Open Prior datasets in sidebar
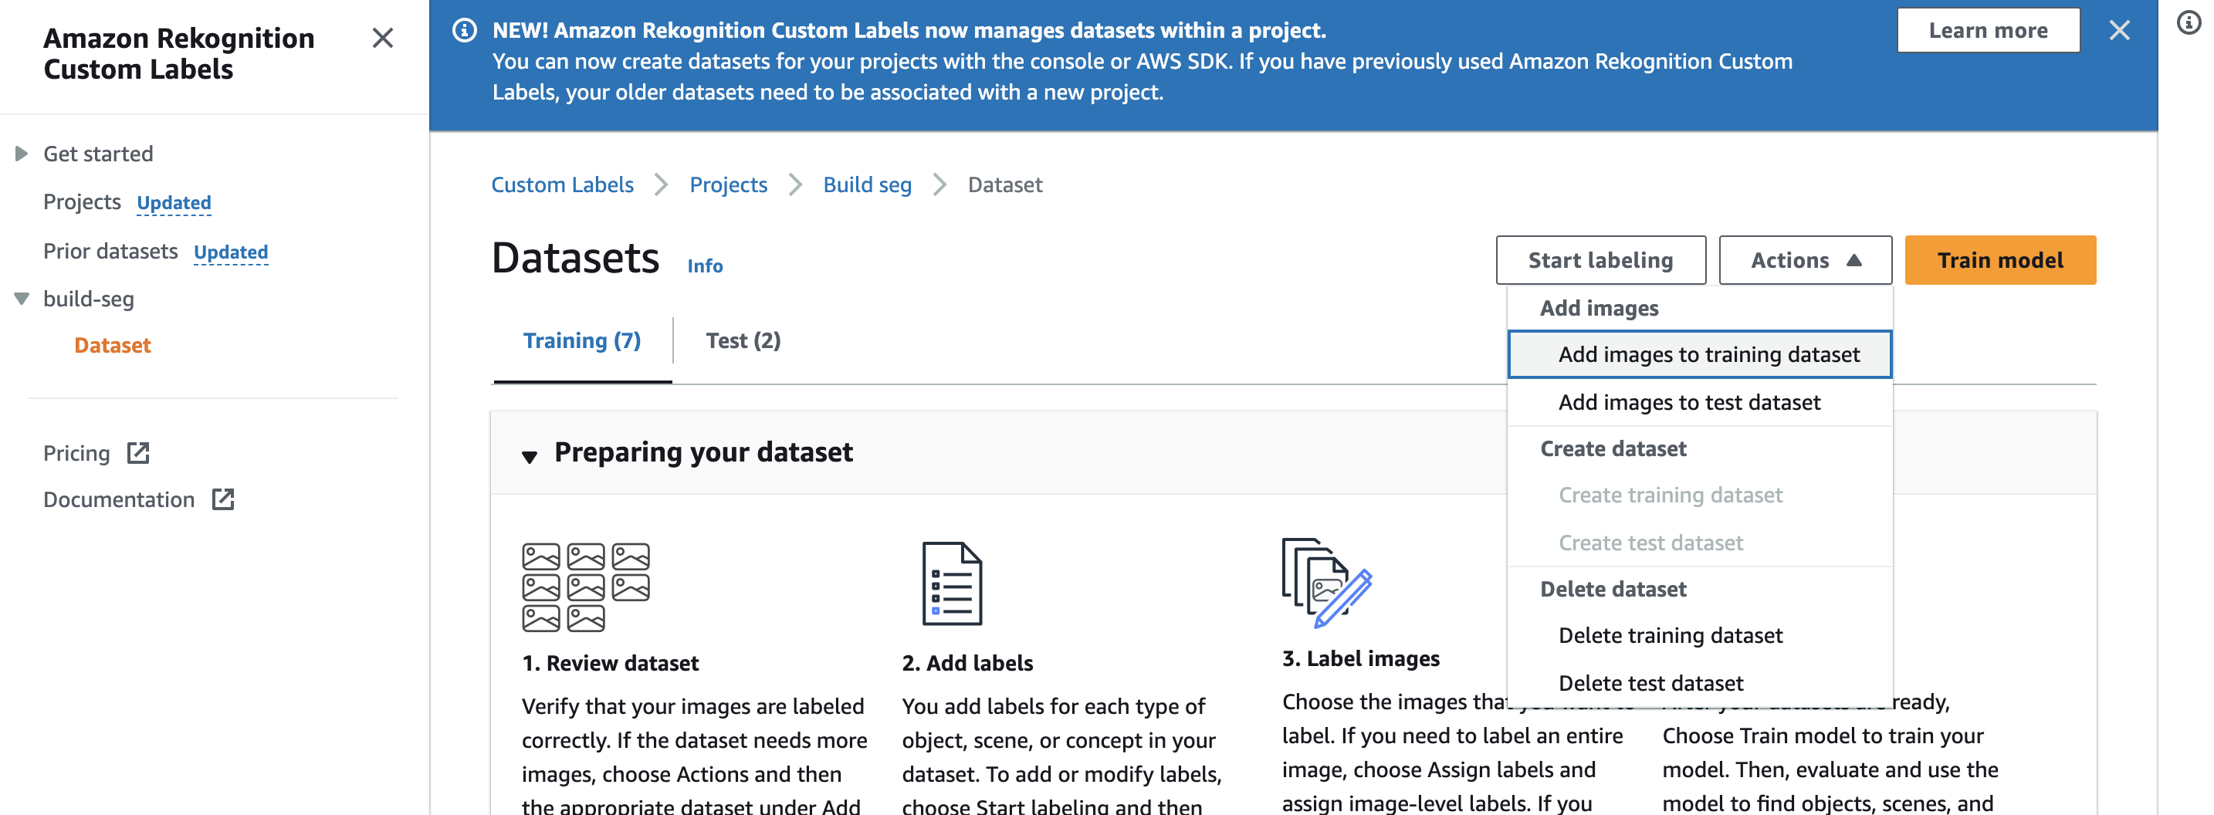 pyautogui.click(x=111, y=251)
